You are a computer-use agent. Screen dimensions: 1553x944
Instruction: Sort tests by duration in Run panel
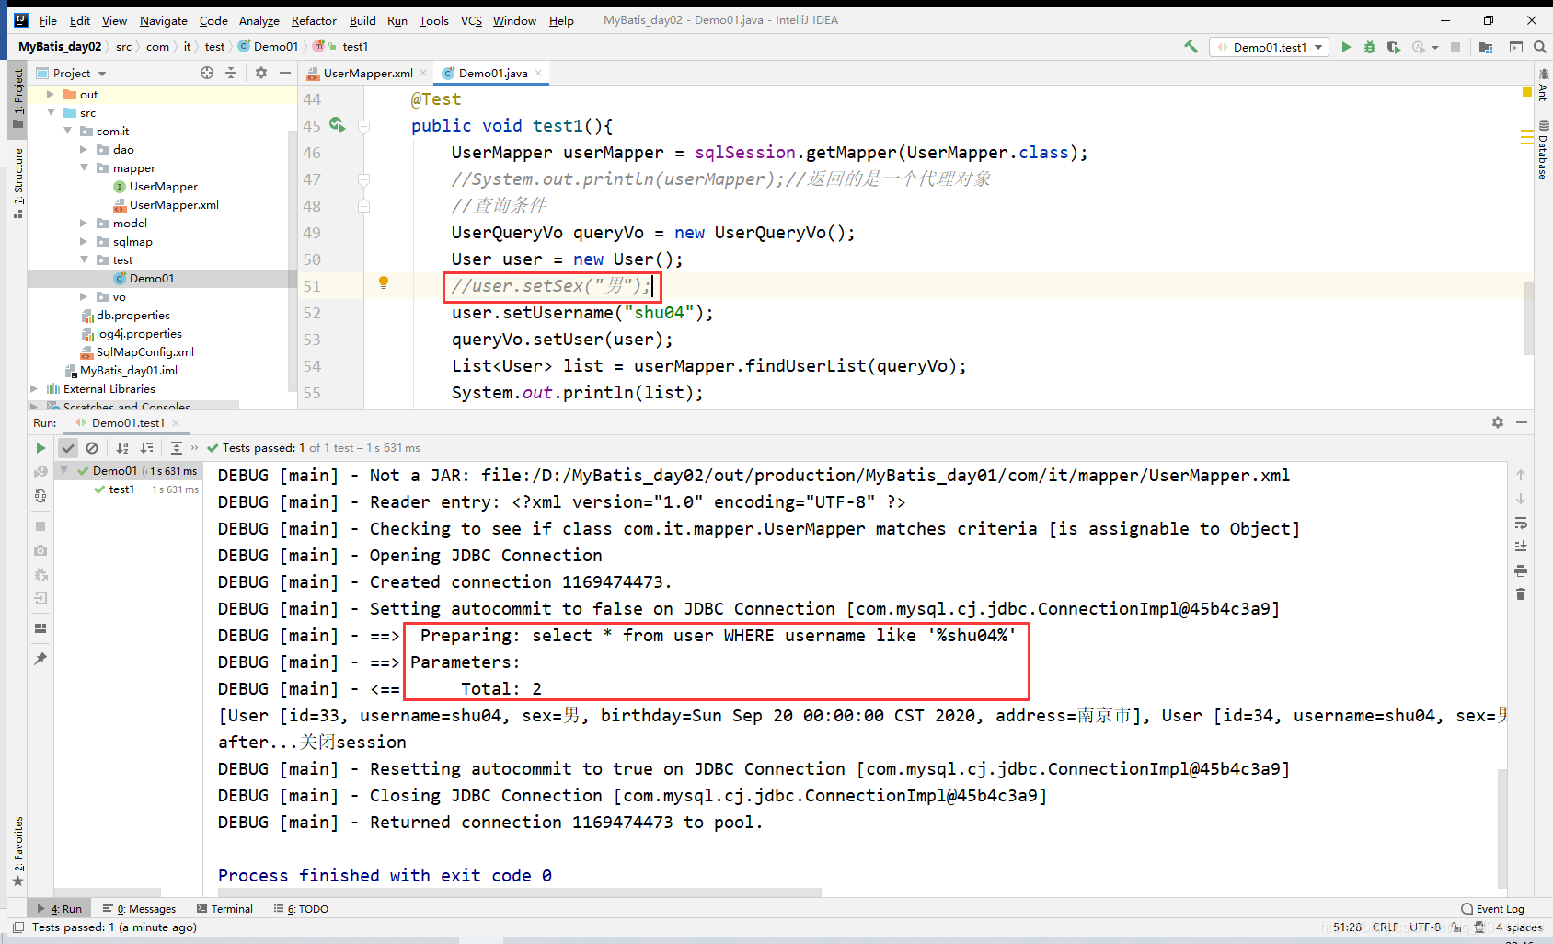146,448
